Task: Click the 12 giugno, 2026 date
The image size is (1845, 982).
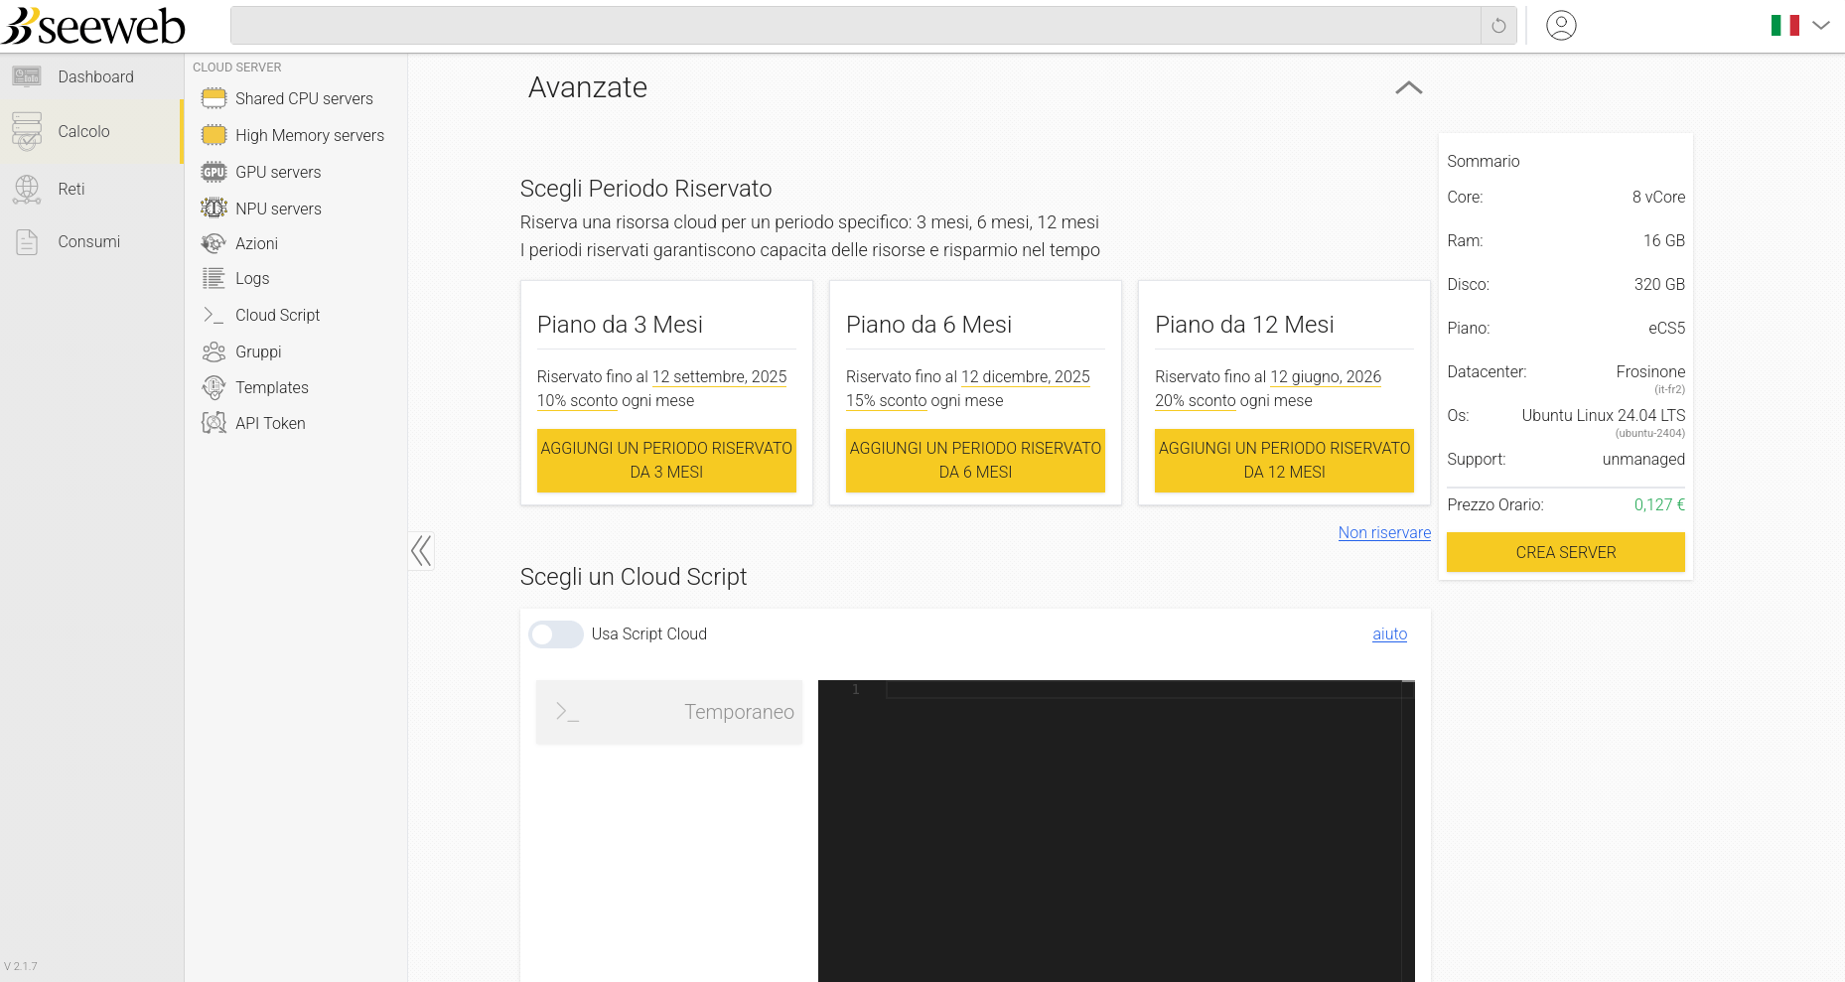Action: point(1326,377)
